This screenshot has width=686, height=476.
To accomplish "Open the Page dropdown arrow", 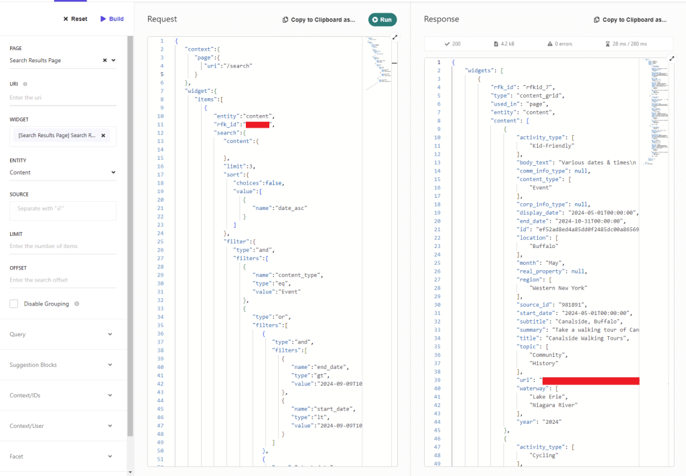I will [113, 60].
